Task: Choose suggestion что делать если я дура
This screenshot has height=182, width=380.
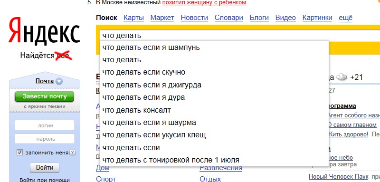Action: point(214,97)
